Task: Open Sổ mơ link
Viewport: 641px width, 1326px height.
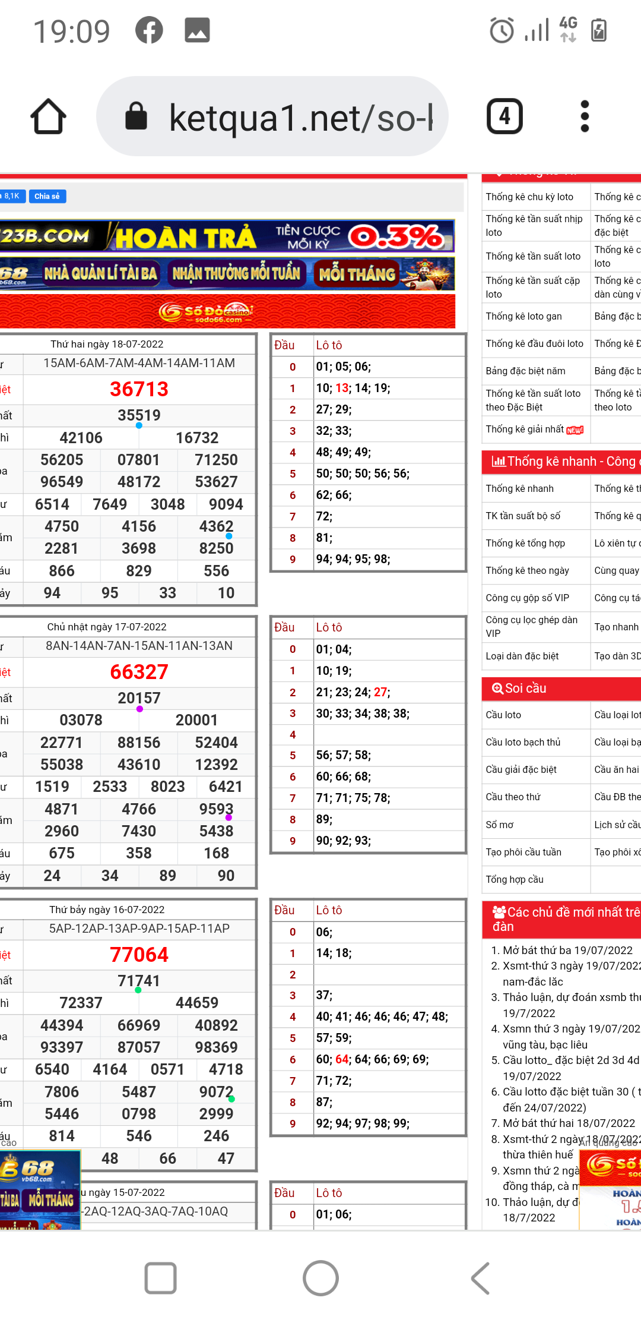Action: coord(500,825)
